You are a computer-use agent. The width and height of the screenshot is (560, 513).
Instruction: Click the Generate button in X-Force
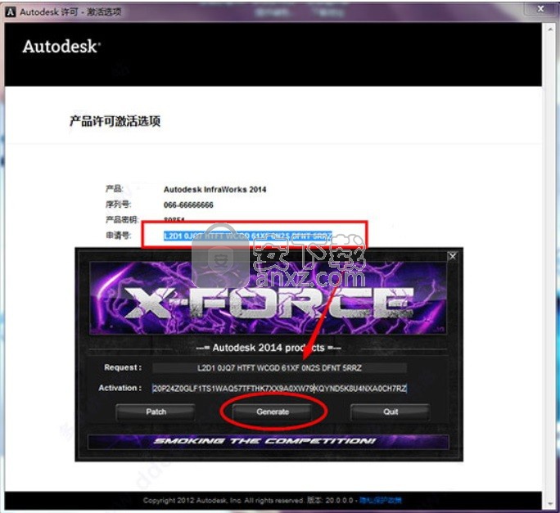[273, 412]
